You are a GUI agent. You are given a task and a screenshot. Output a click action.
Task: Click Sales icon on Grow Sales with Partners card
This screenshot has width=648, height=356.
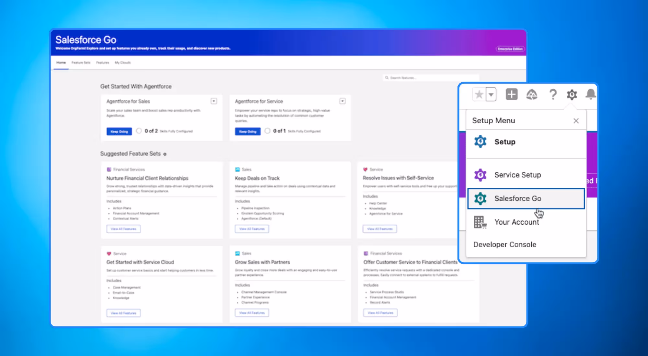pos(237,253)
